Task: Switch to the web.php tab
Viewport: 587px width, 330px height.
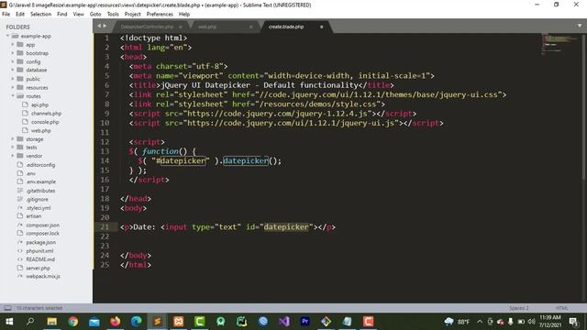Action: coord(207,27)
